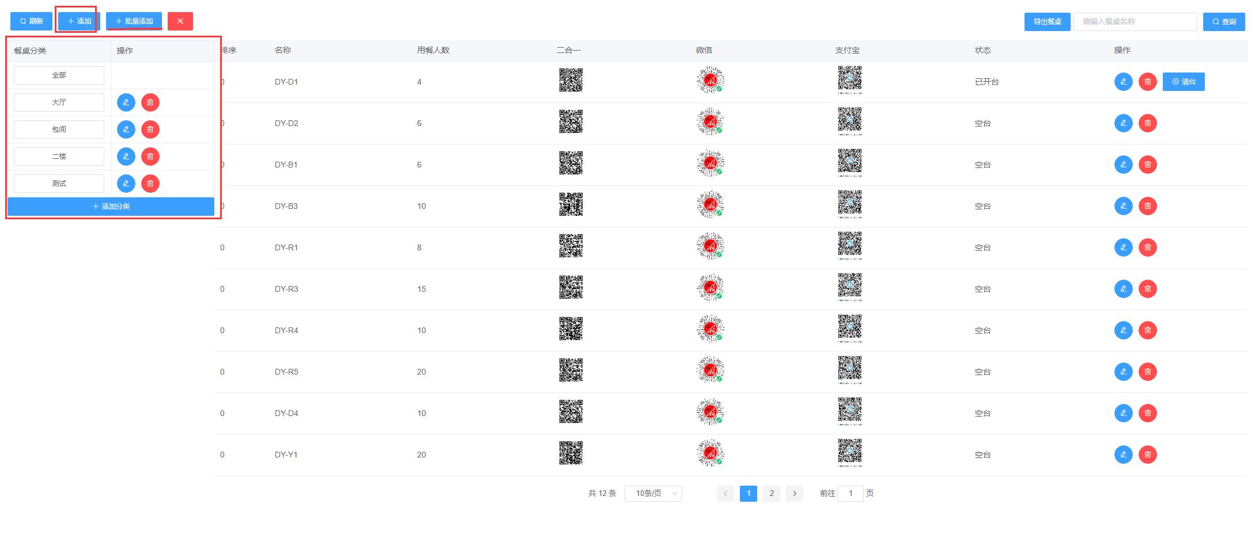Delete the 二楼 category
Image resolution: width=1255 pixels, height=557 pixels.
pyautogui.click(x=150, y=157)
